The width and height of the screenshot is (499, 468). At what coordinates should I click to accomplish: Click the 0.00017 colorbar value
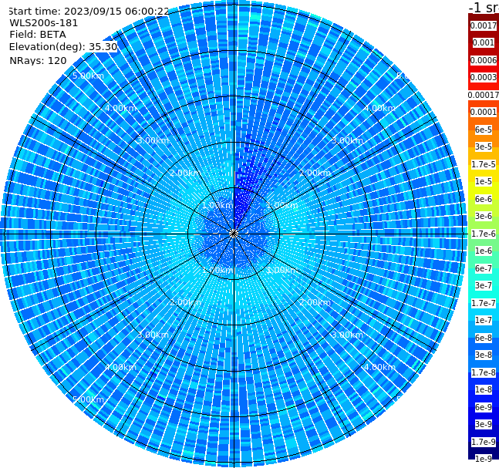tap(484, 95)
